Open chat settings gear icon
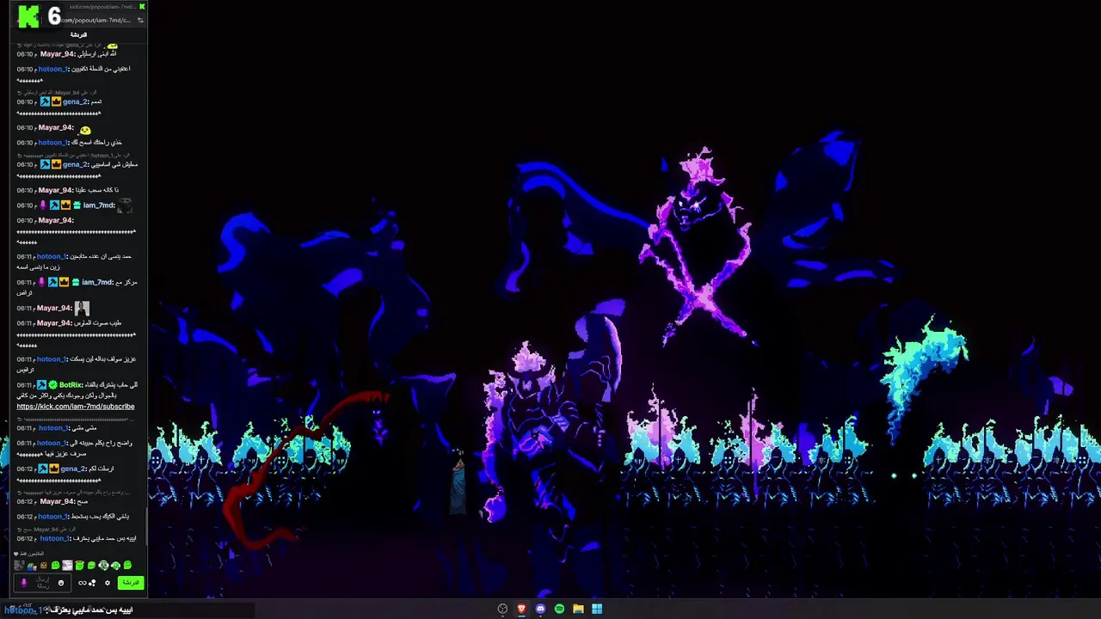The width and height of the screenshot is (1101, 619). point(108,583)
